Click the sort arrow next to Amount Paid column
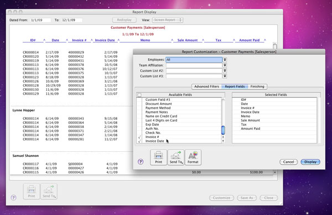 pos(265,40)
